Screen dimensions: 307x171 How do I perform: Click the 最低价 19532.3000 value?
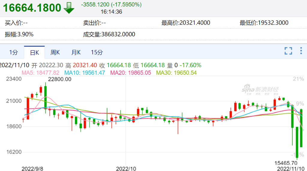click(x=264, y=23)
